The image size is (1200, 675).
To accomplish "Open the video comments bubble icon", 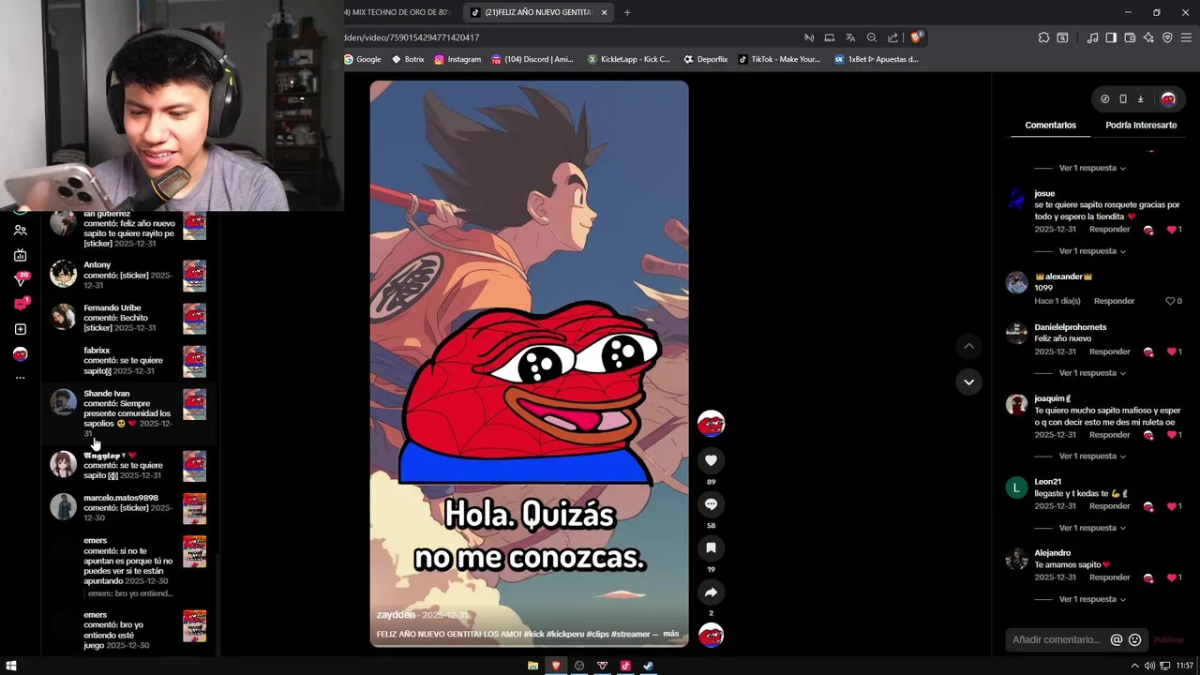I will pyautogui.click(x=711, y=504).
